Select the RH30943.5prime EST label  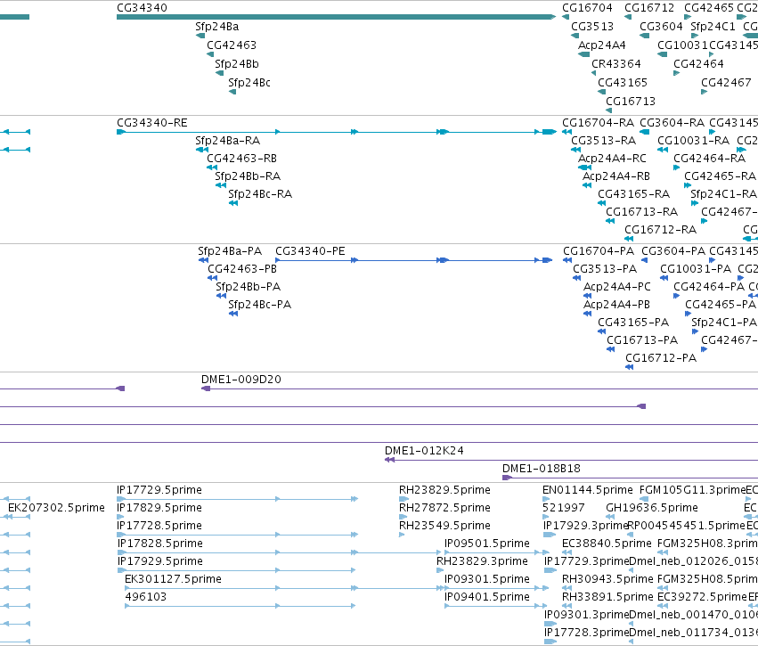pos(607,580)
